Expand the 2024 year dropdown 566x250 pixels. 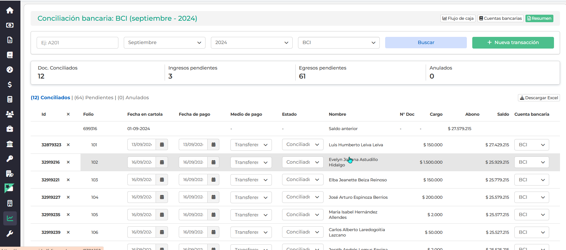click(252, 43)
